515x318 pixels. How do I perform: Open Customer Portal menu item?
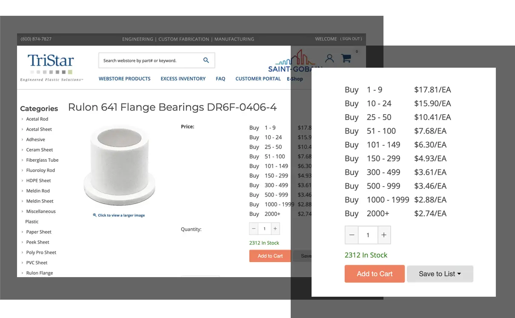tap(258, 79)
